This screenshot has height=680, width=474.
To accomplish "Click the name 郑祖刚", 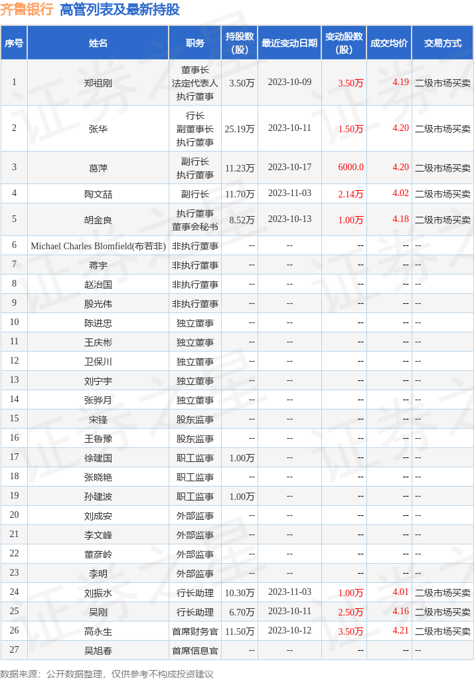I will [x=98, y=83].
